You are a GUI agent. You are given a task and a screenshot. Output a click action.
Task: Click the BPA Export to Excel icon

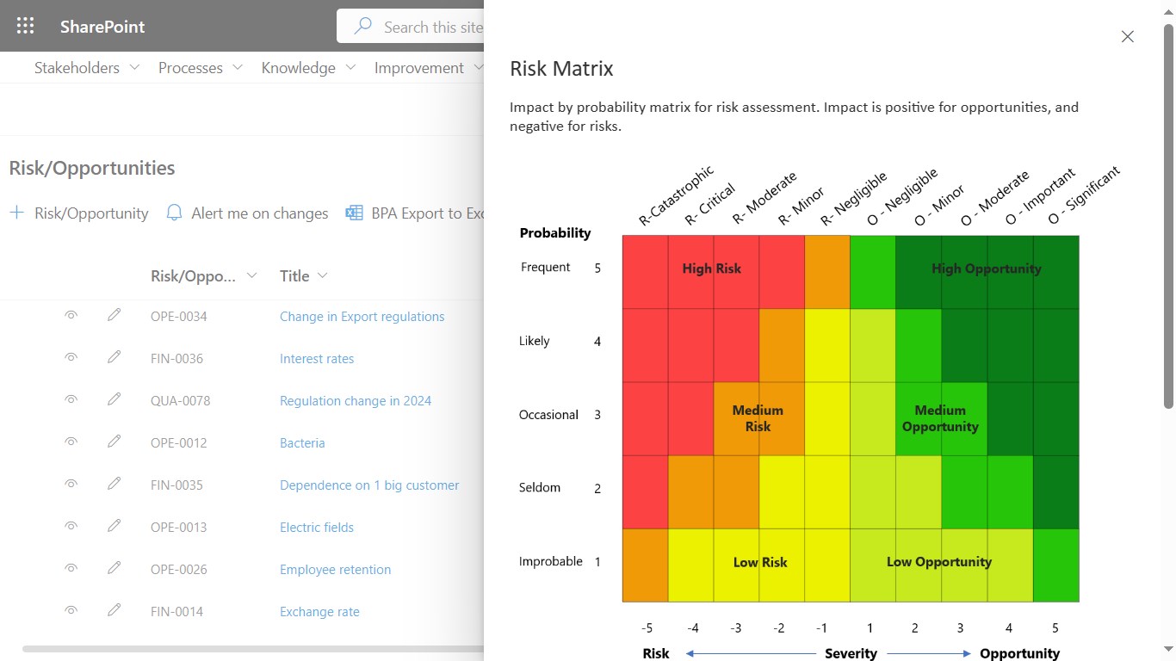(x=354, y=213)
